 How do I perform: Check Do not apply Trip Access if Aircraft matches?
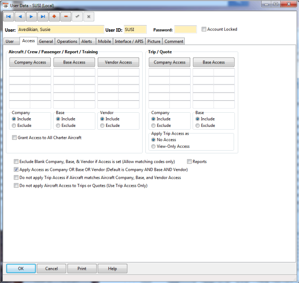pos(16,178)
